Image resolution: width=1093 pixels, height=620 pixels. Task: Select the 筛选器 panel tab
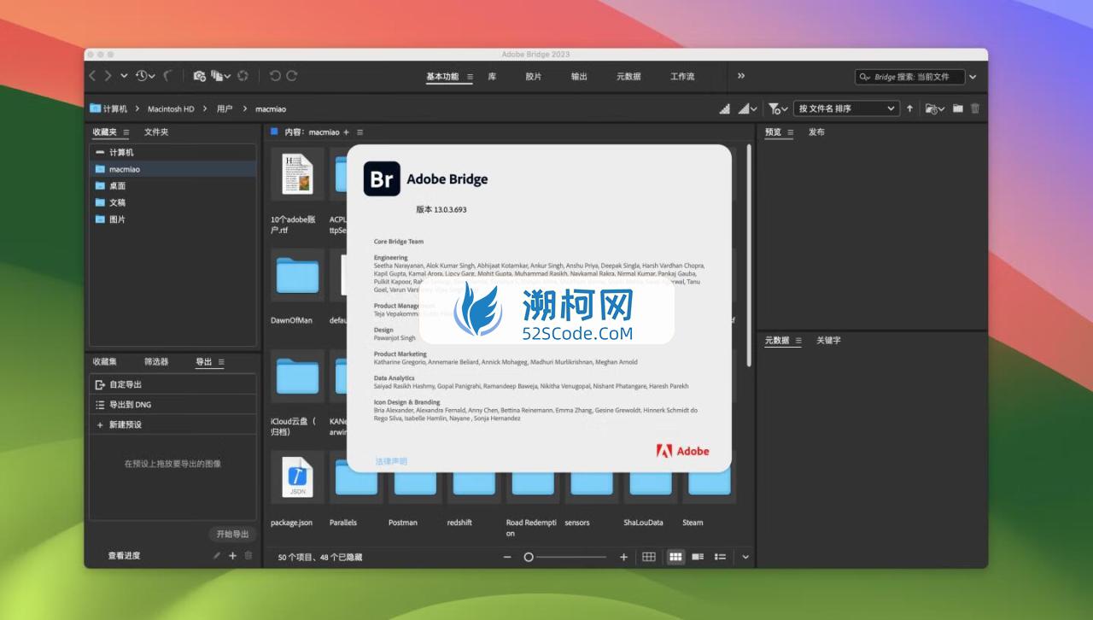156,362
